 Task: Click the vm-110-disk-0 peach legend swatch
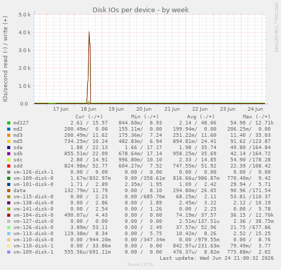tap(9, 240)
